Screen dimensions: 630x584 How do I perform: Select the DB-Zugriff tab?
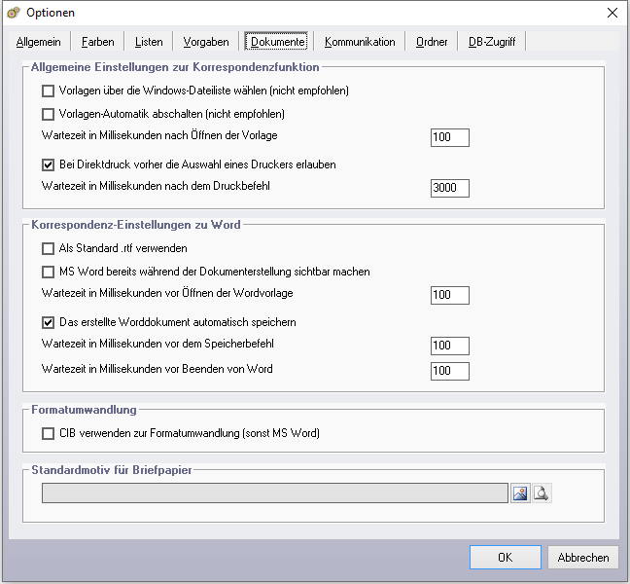tap(492, 42)
